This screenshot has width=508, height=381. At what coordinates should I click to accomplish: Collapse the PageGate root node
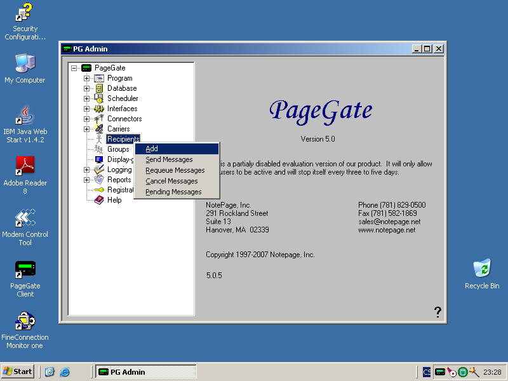point(74,68)
